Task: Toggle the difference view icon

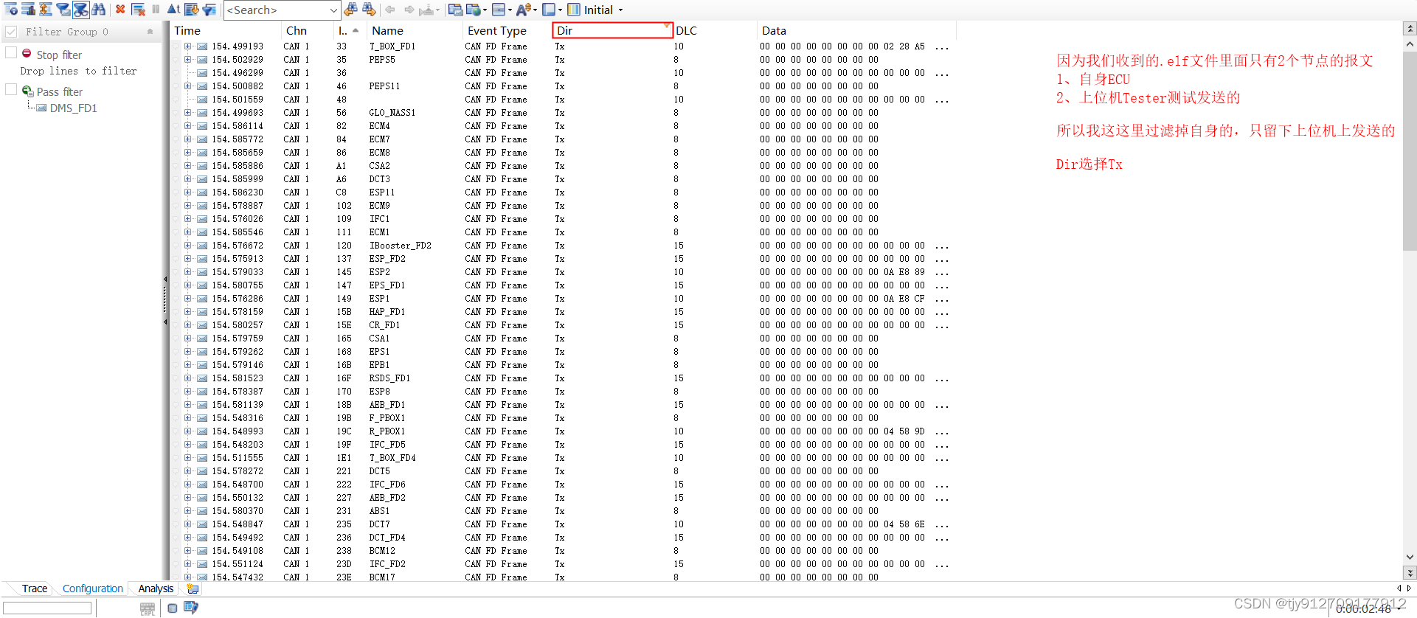Action: click(x=46, y=10)
